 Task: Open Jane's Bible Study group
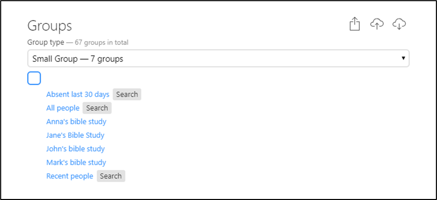(x=75, y=135)
